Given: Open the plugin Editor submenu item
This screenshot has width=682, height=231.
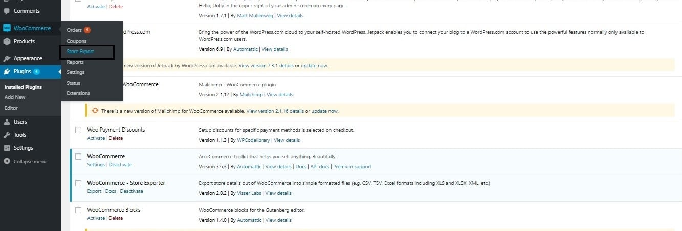Looking at the screenshot, I should (x=11, y=108).
